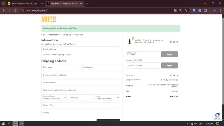
Task: Check Create MIT45 shopping account
Action: (42, 55)
